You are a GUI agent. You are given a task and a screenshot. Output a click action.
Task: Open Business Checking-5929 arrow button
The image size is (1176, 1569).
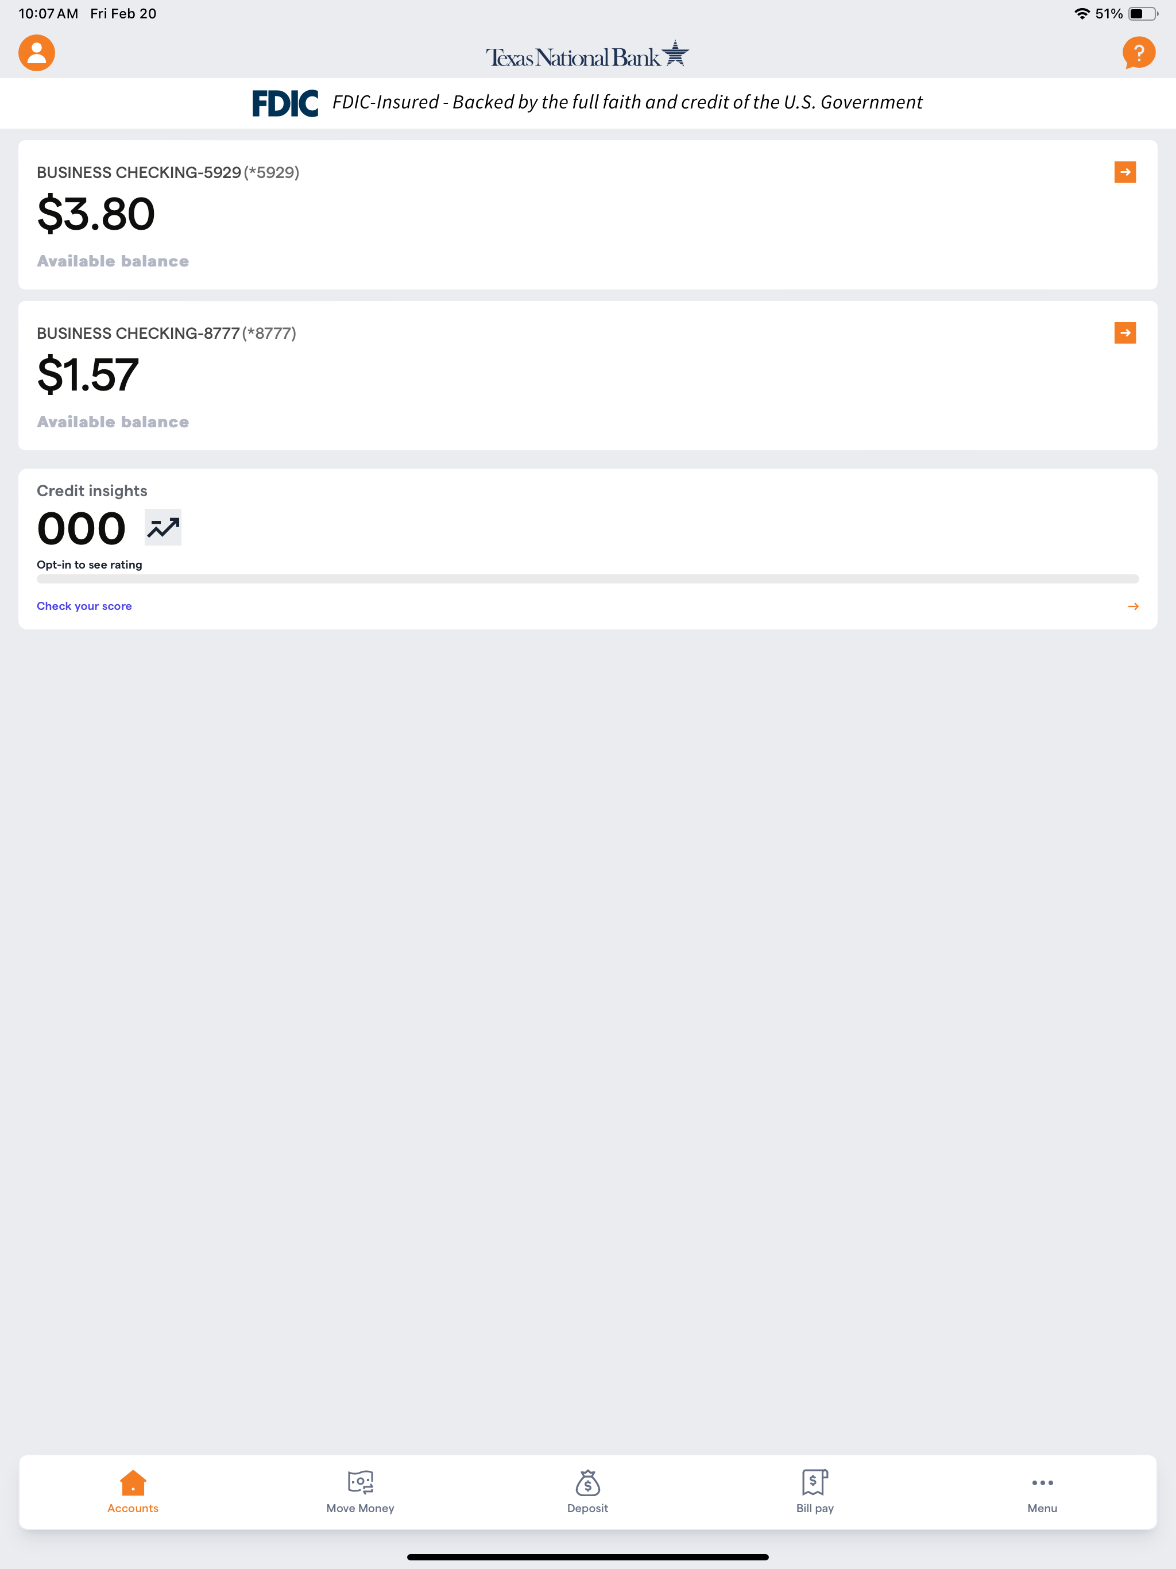point(1125,172)
